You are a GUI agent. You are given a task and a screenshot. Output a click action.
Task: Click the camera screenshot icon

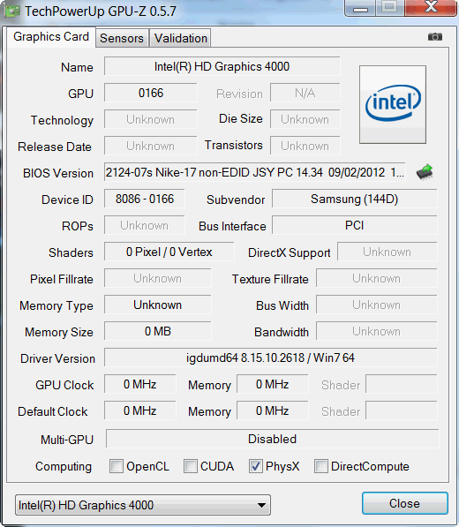click(435, 37)
